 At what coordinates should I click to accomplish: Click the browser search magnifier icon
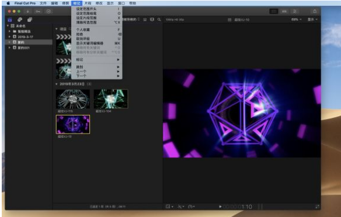click(x=159, y=20)
